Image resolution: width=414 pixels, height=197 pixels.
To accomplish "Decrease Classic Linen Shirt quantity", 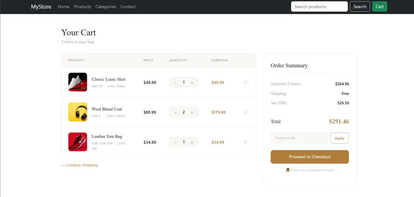I will point(176,83).
